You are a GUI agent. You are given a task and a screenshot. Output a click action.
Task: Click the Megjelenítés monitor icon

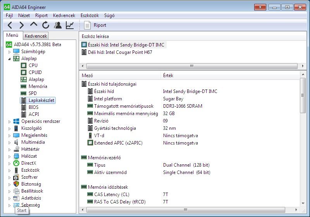pyautogui.click(x=16, y=135)
